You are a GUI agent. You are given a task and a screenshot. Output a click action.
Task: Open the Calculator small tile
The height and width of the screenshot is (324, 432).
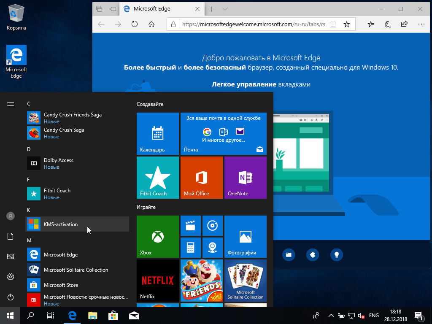click(190, 248)
